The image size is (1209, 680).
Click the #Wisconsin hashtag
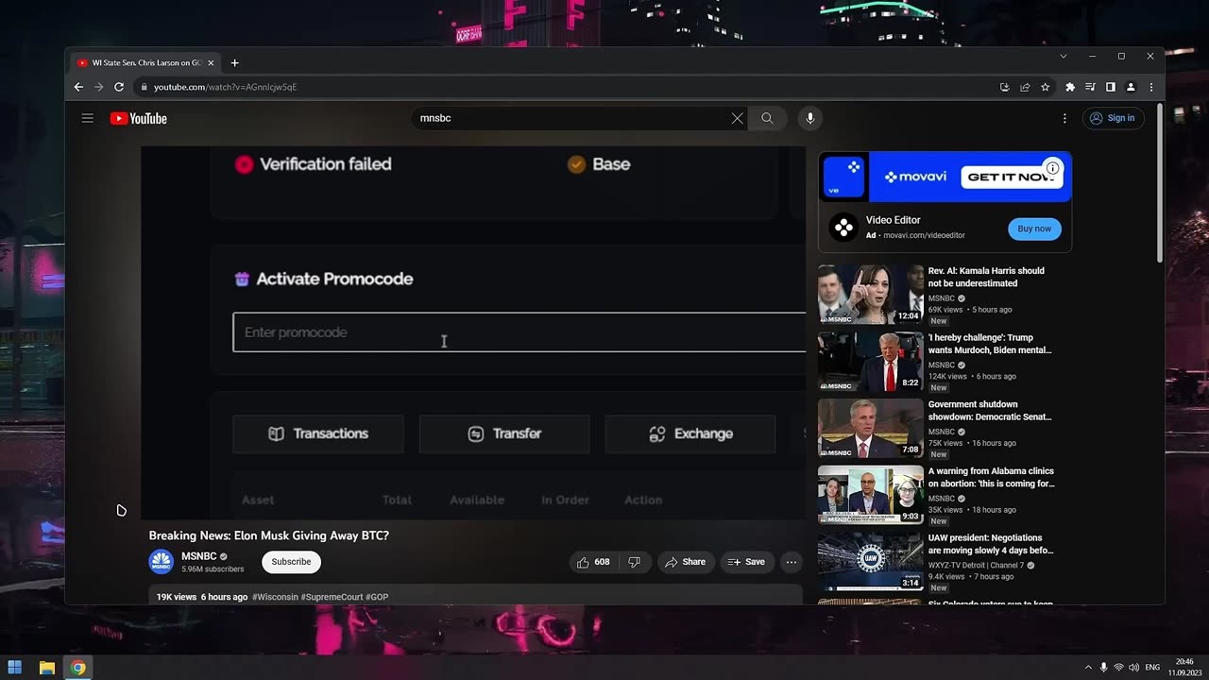(275, 597)
